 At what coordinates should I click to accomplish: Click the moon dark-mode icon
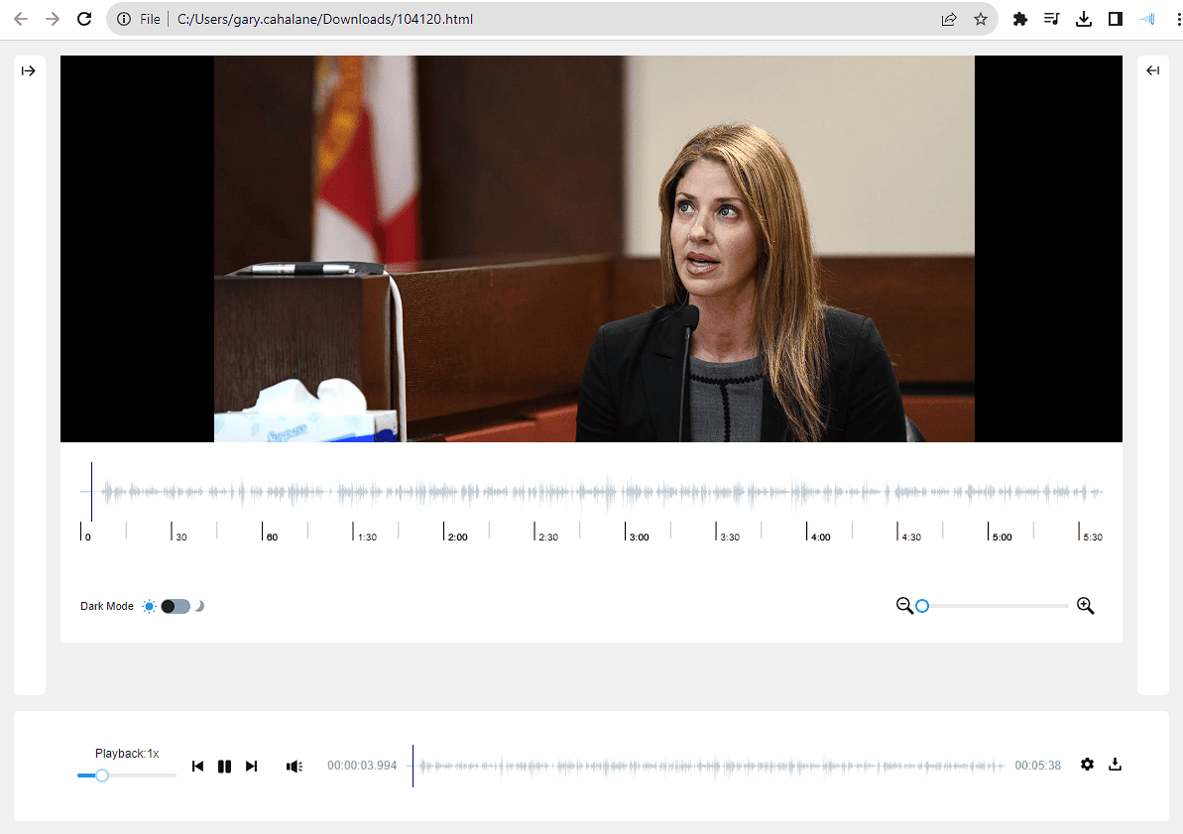(199, 606)
